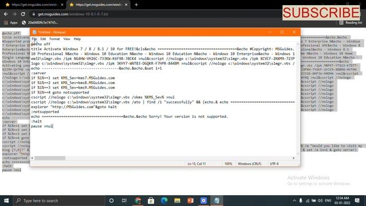Click the ':notsupported' line in Notepad

point(45,112)
